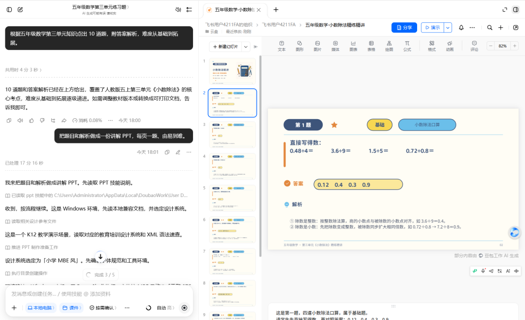Open the 本地电脑 selector chip
This screenshot has height=320, width=525.
click(41, 308)
